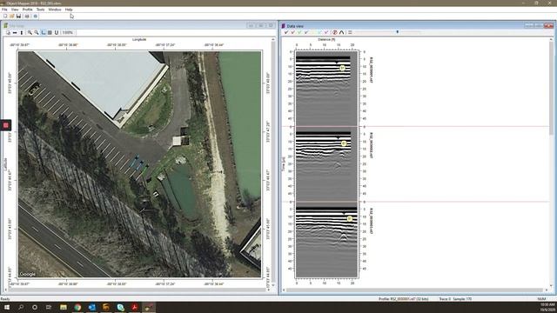Open File Explorer from taskbar

64,307
